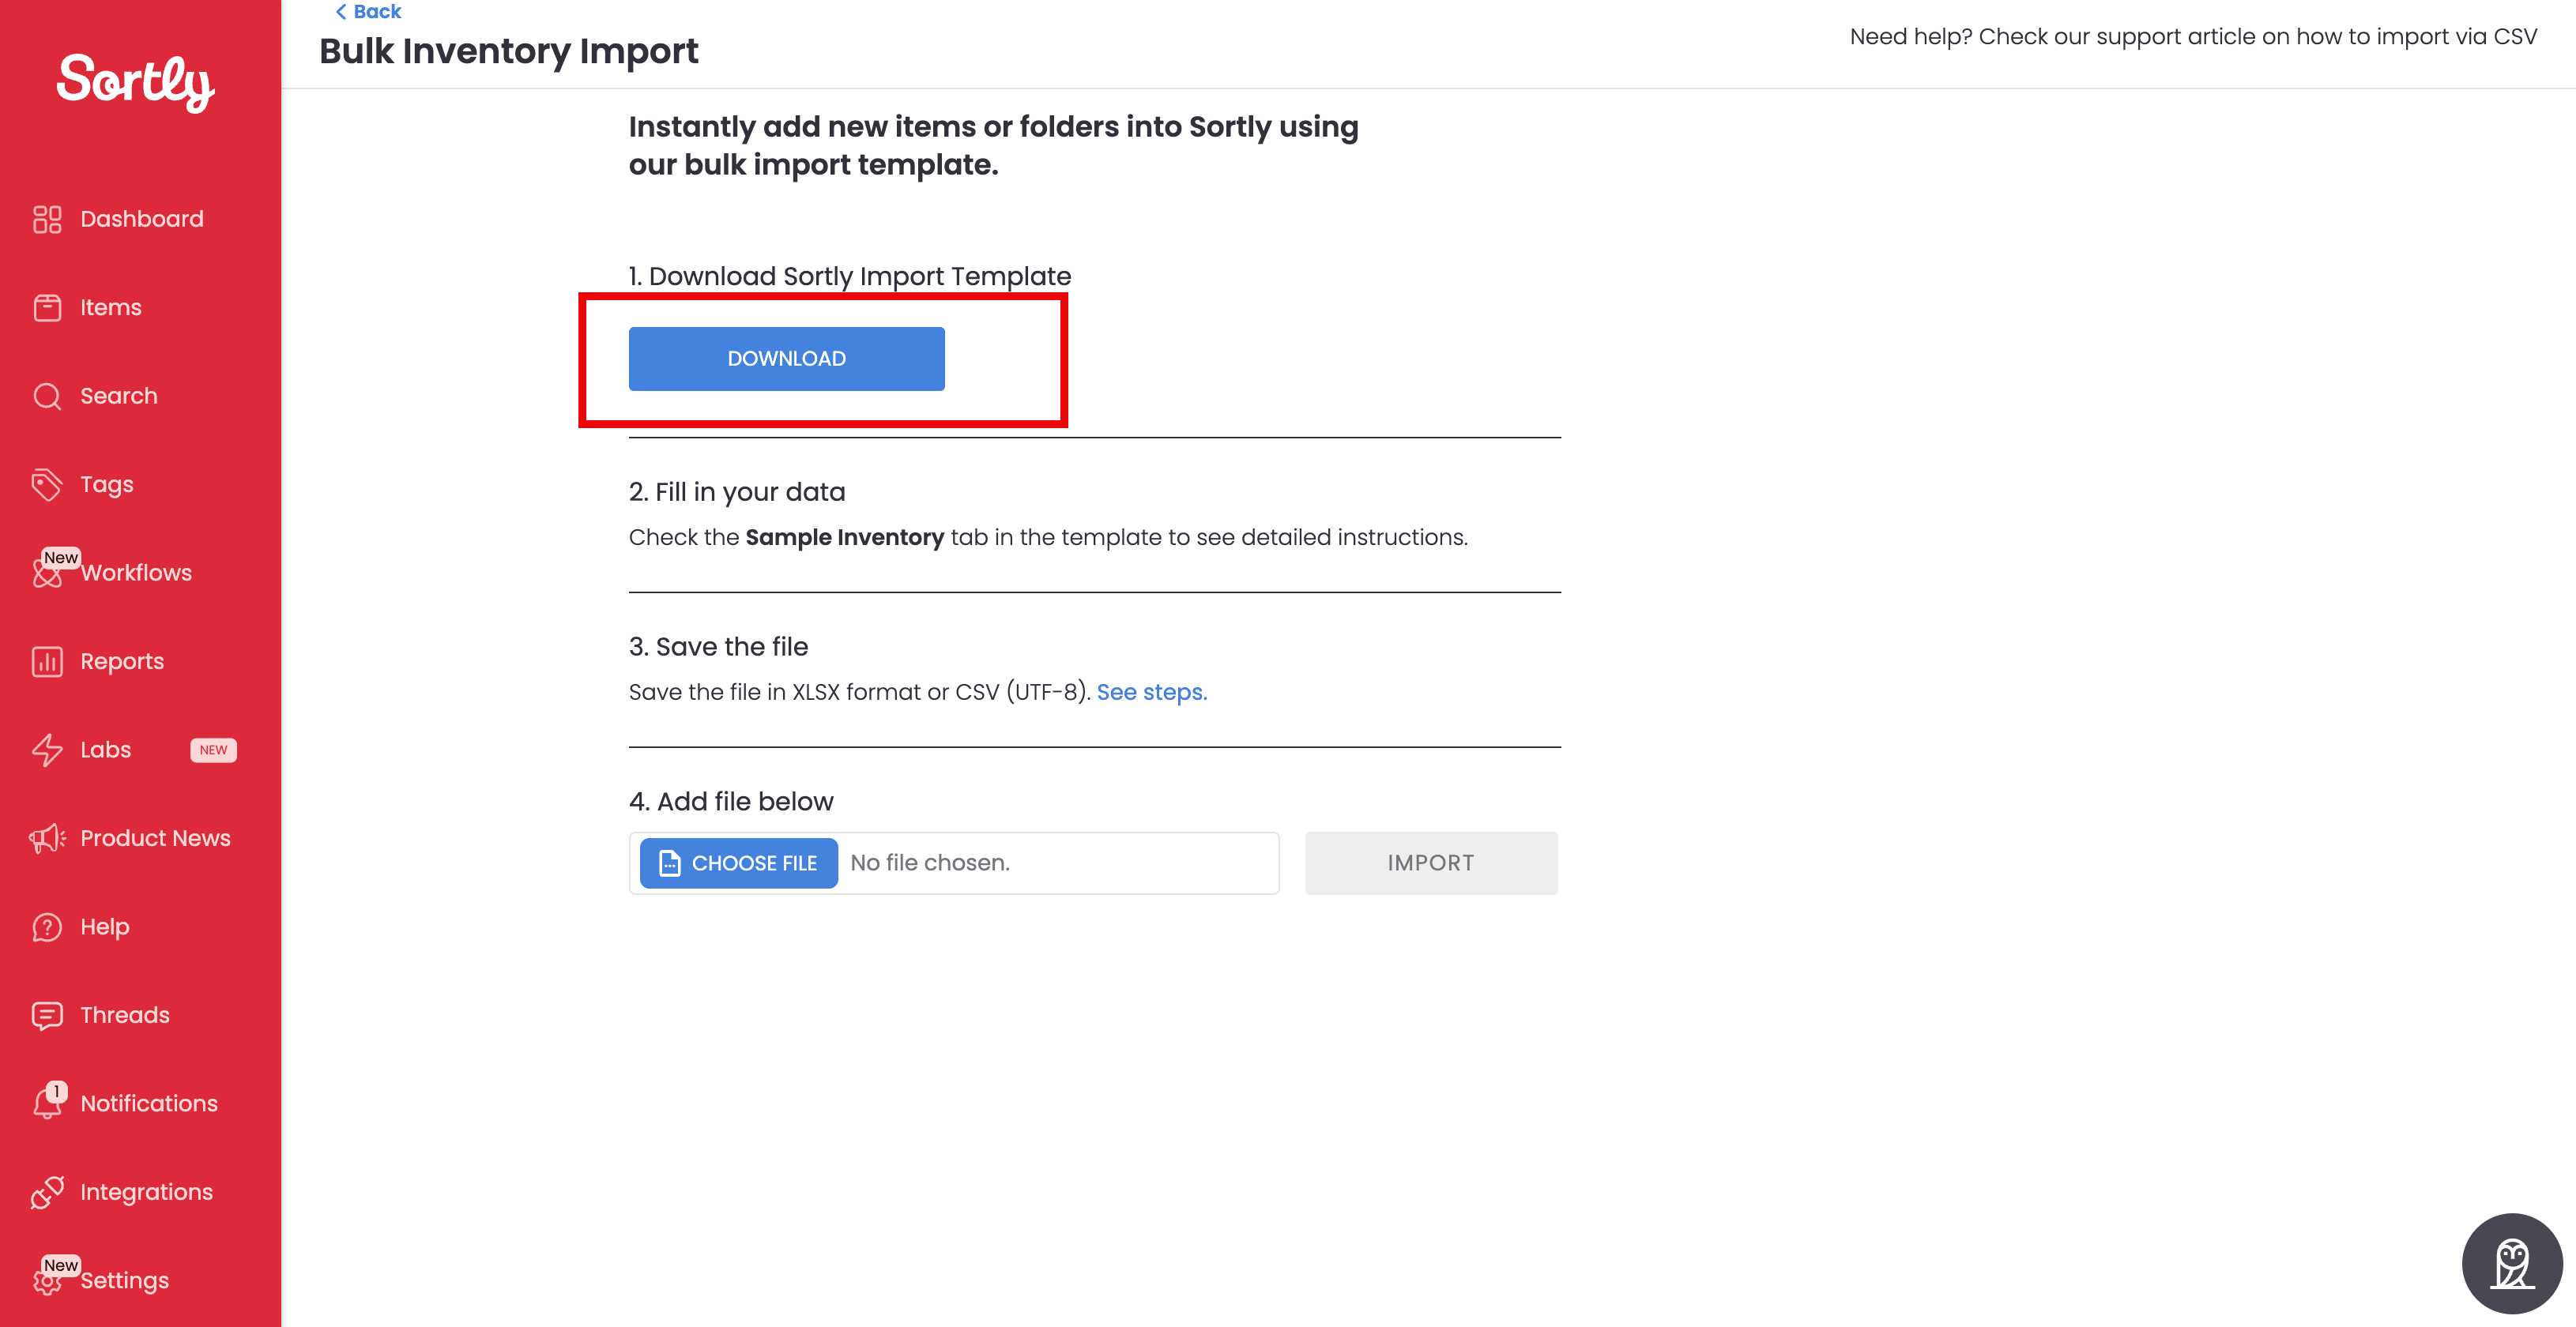Click the Product News megaphone icon

[47, 838]
